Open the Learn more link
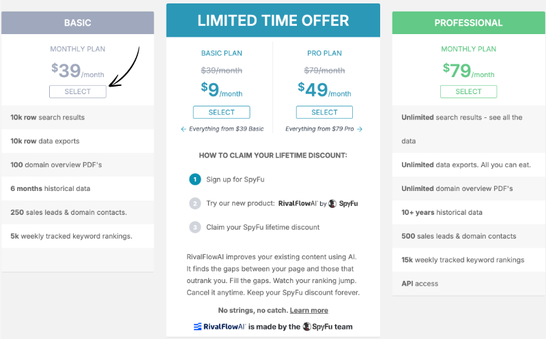This screenshot has width=546, height=339. pos(309,310)
